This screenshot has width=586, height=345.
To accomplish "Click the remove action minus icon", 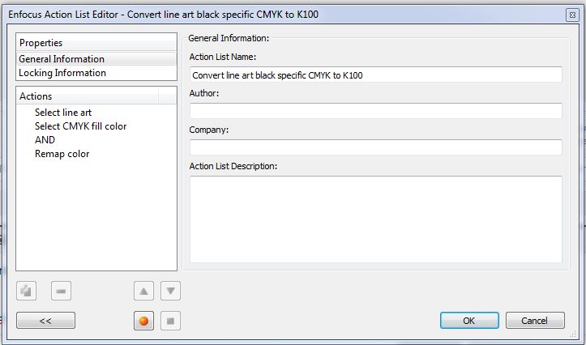I will pos(61,291).
